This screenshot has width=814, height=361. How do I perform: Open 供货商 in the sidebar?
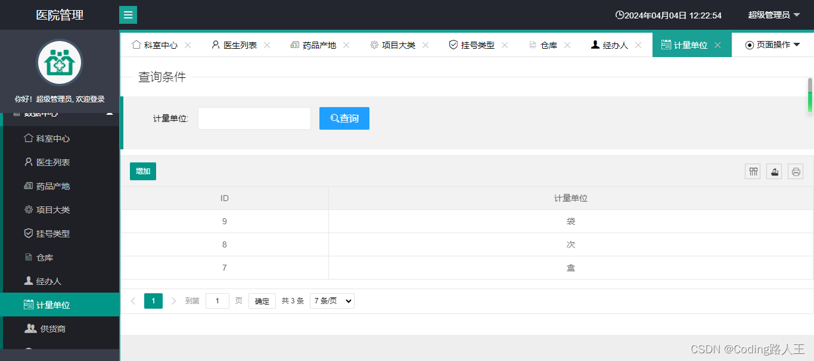click(60, 329)
